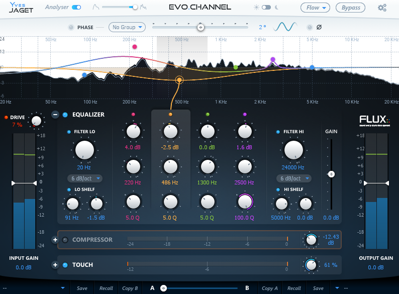Click the Filter Lo frequency knob
This screenshot has height=294, width=399.
[x=84, y=150]
